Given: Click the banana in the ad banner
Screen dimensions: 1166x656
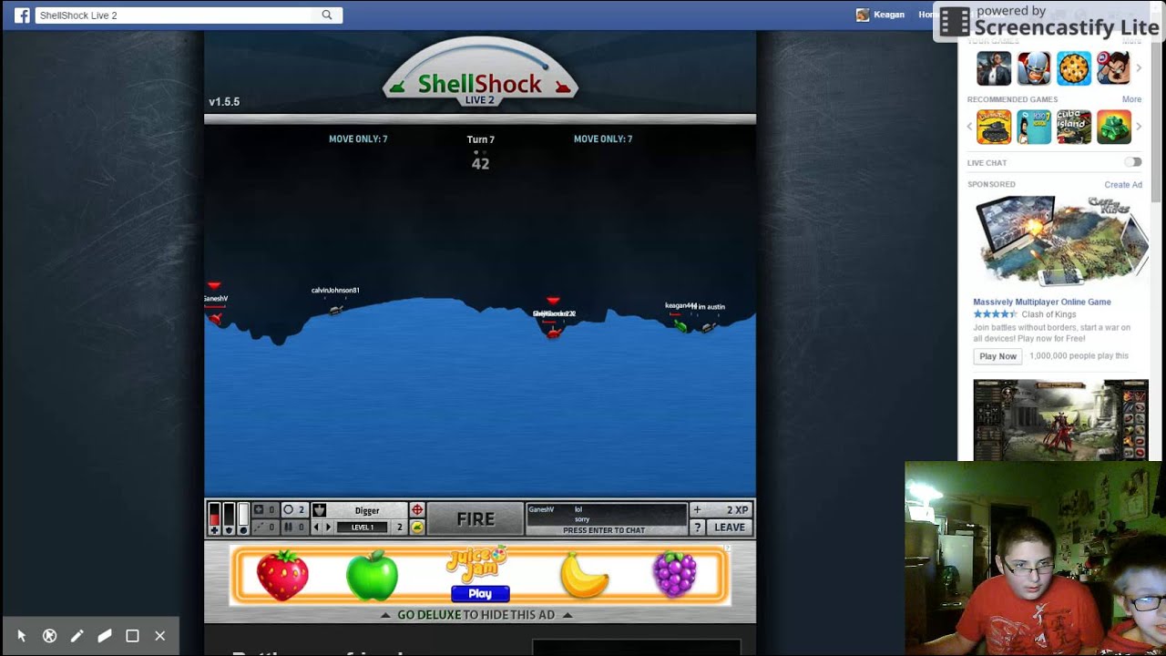Looking at the screenshot, I should point(584,575).
